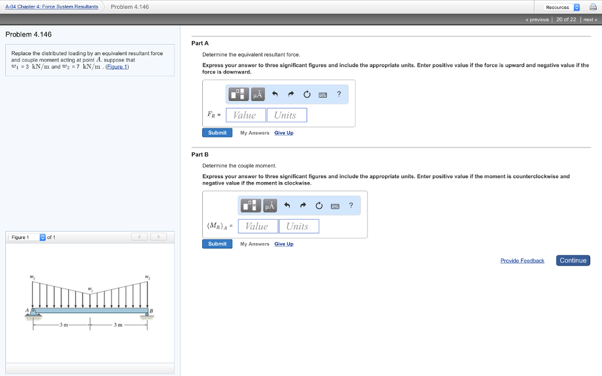Go to next figure with right chevron
The image size is (602, 376).
click(x=158, y=237)
